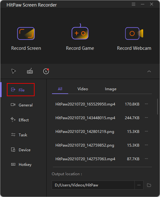Toggle the mouse cursor effect icon
The height and width of the screenshot is (197, 160).
pyautogui.click(x=14, y=71)
